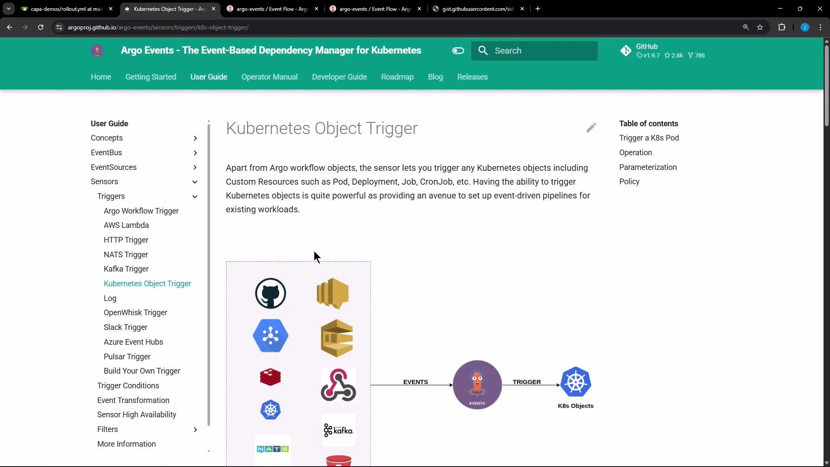Expand the Filters section chevron
Image resolution: width=830 pixels, height=467 pixels.
tap(195, 430)
